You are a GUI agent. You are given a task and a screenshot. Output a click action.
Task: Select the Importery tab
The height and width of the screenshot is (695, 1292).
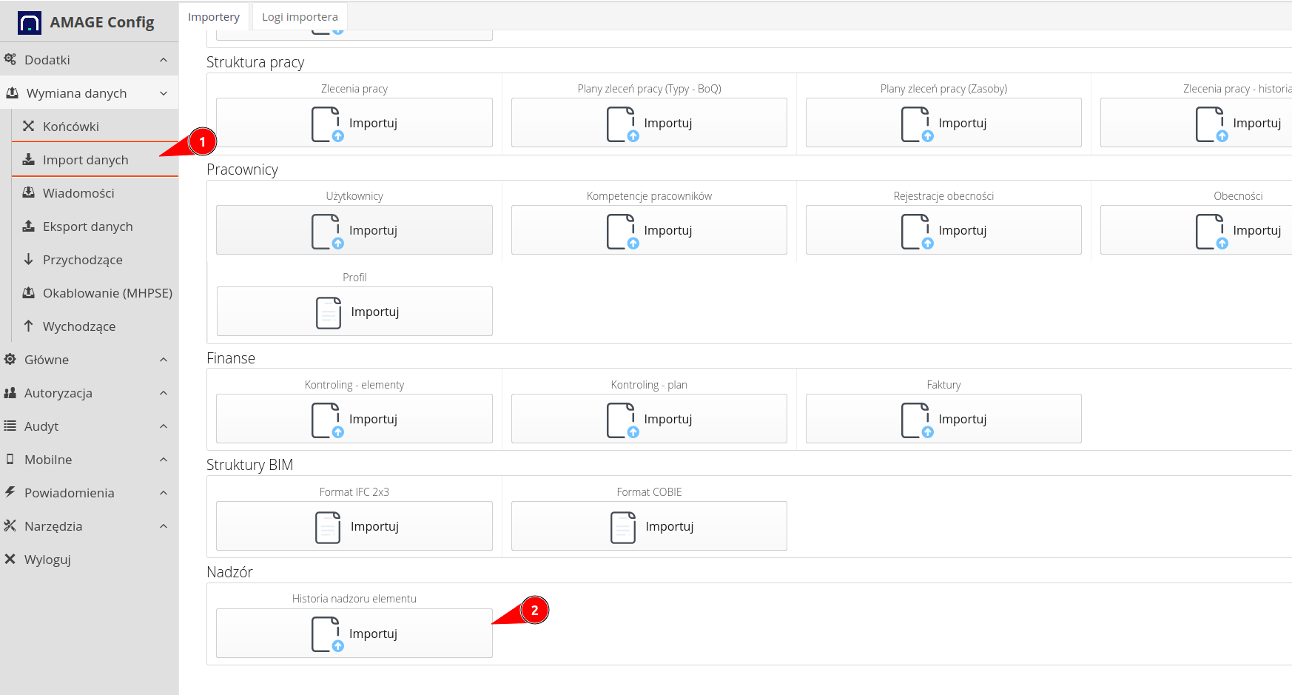(x=214, y=16)
